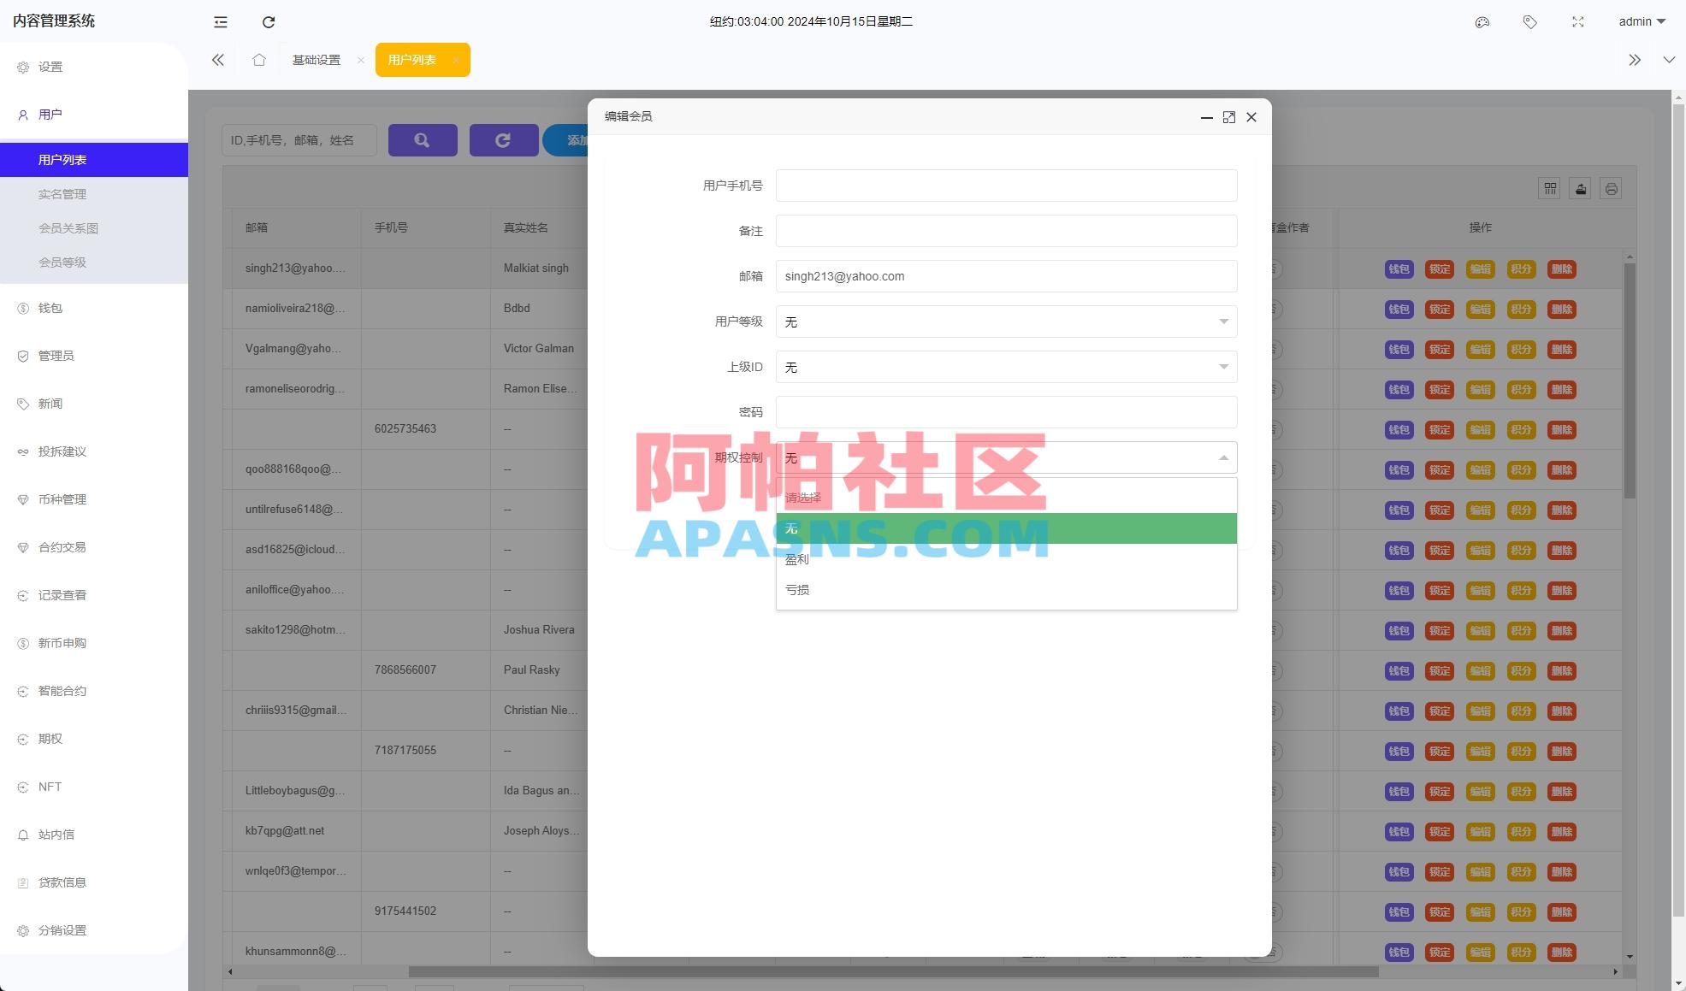
Task: Click the 删除 button on the first row
Action: click(1562, 268)
